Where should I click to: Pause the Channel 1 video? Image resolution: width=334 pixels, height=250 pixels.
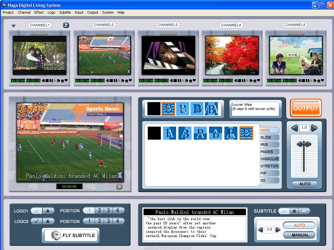[x=51, y=81]
